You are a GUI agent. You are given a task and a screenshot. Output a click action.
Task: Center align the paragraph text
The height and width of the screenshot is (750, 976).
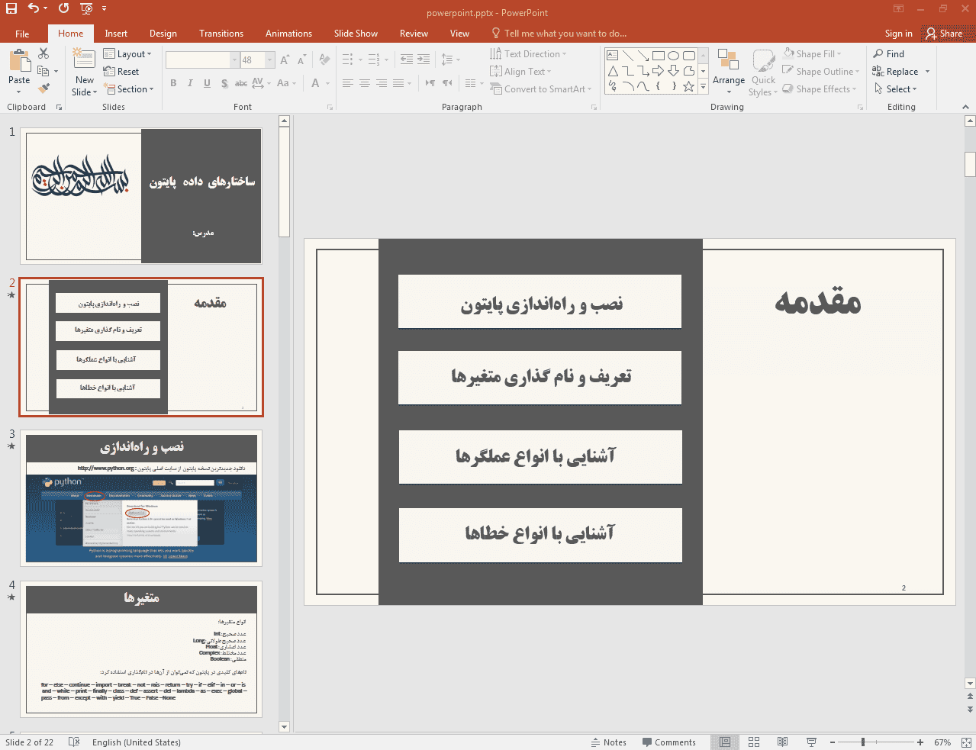[x=365, y=83]
